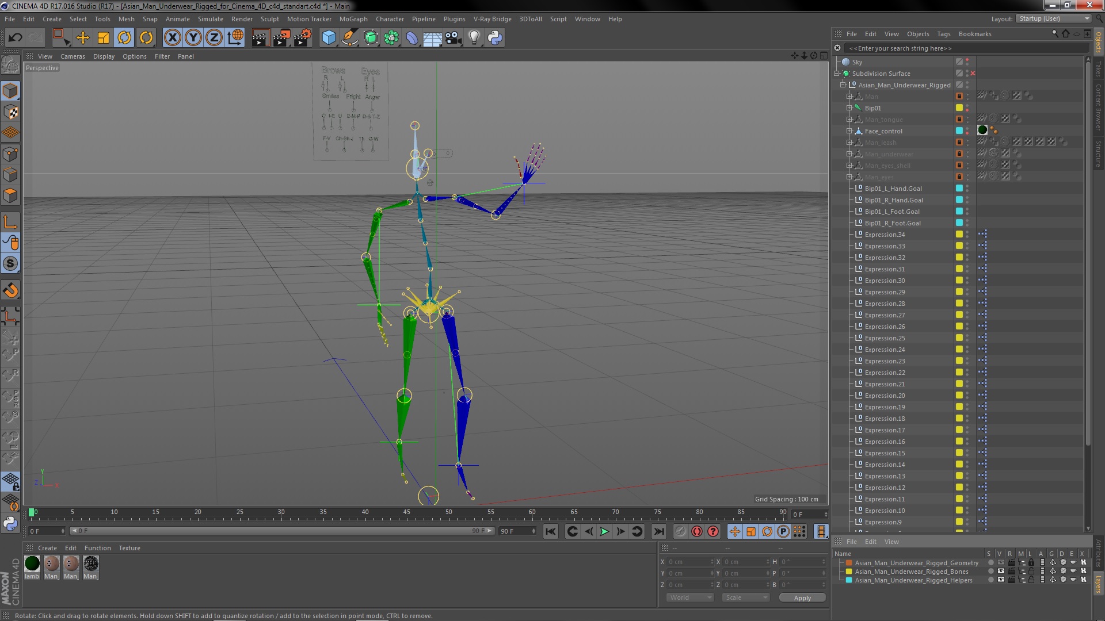Add a Light object
Screen dimensions: 1105x621
pyautogui.click(x=474, y=38)
